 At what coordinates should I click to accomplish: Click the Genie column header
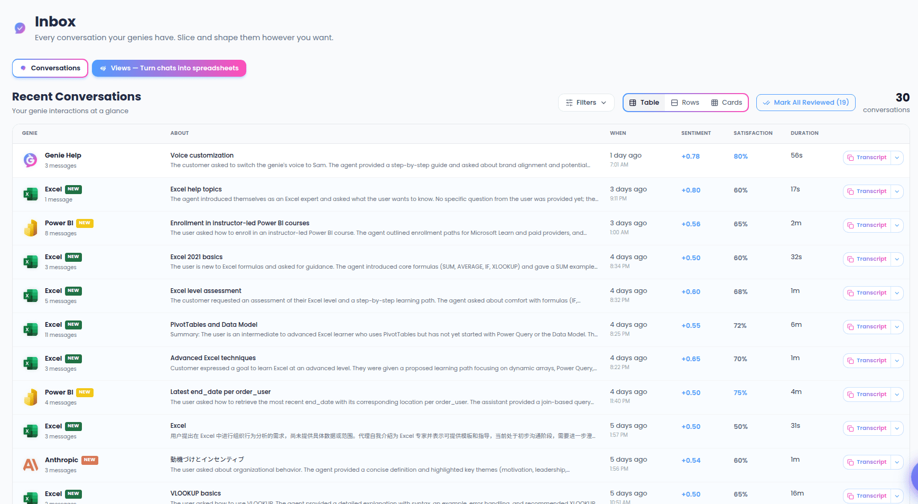pyautogui.click(x=30, y=133)
